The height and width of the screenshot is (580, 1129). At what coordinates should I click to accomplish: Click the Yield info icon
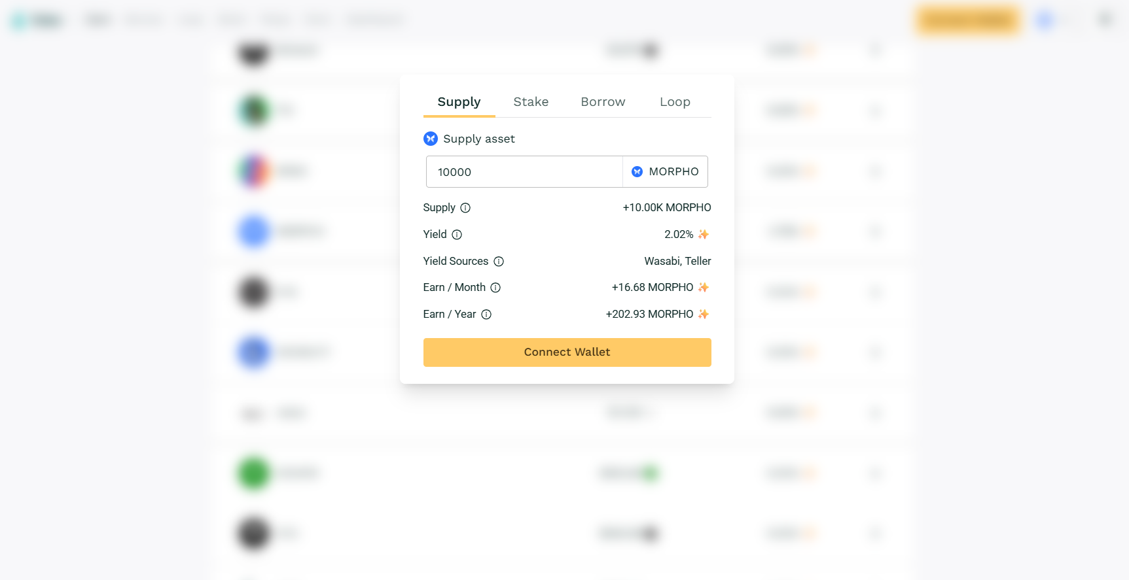click(x=457, y=235)
